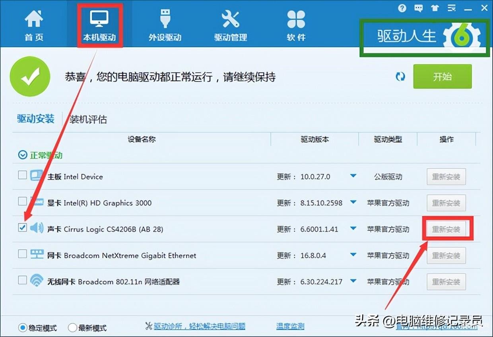Open the help question-mark icon
Image resolution: width=493 pixels, height=337 pixels.
point(402,8)
